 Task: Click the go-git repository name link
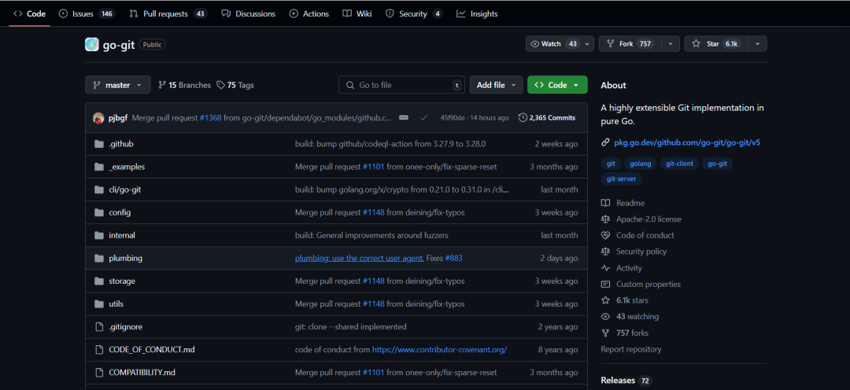click(x=119, y=45)
